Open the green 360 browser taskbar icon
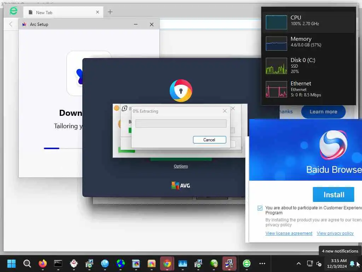The height and width of the screenshot is (272, 362). point(246,263)
